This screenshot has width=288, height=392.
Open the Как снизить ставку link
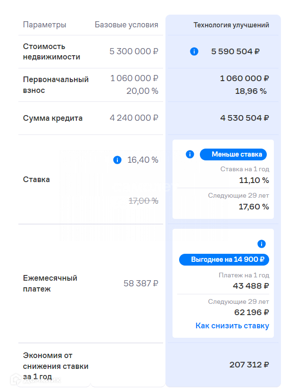(232, 325)
